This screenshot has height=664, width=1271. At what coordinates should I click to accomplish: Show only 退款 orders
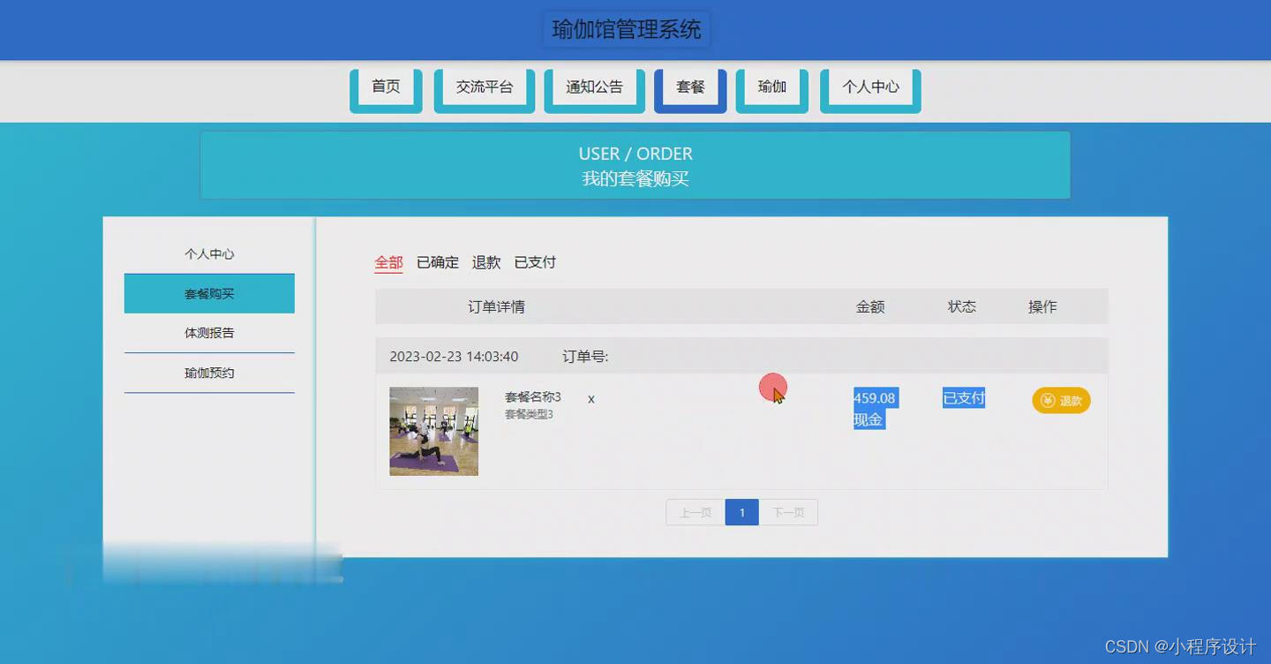point(487,262)
